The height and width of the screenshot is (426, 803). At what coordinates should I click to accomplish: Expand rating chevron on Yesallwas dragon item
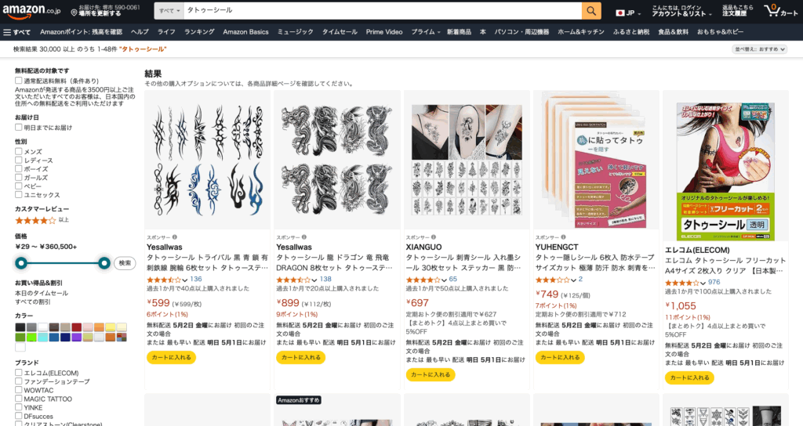[314, 280]
